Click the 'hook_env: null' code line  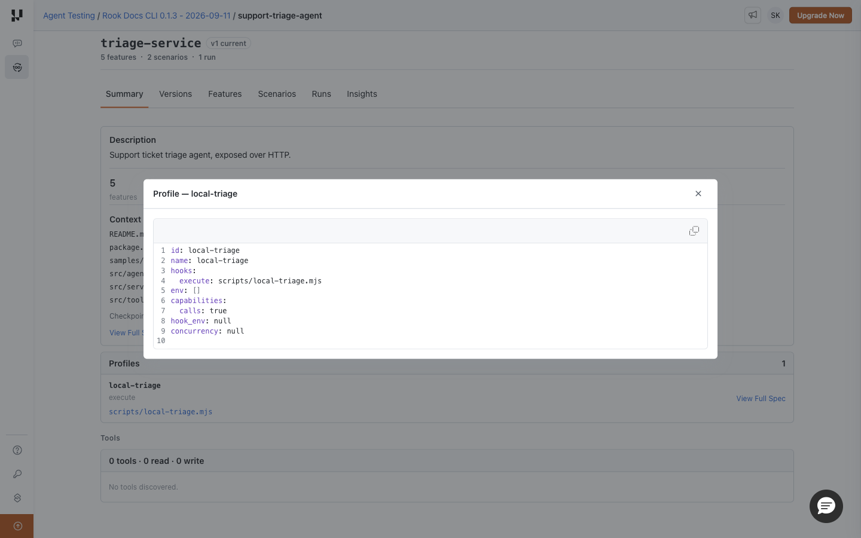click(x=201, y=321)
